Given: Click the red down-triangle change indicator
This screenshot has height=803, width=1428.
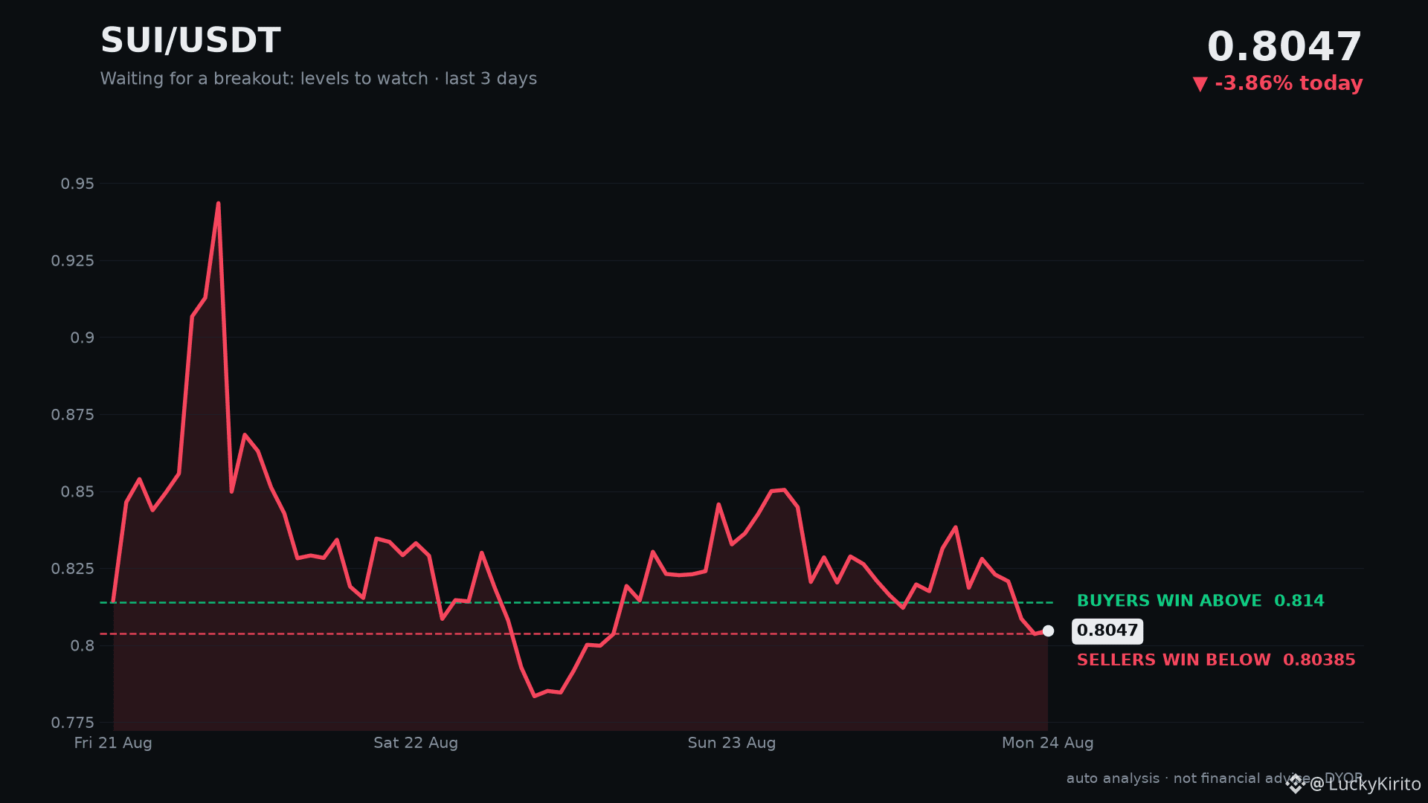Looking at the screenshot, I should [x=1200, y=84].
